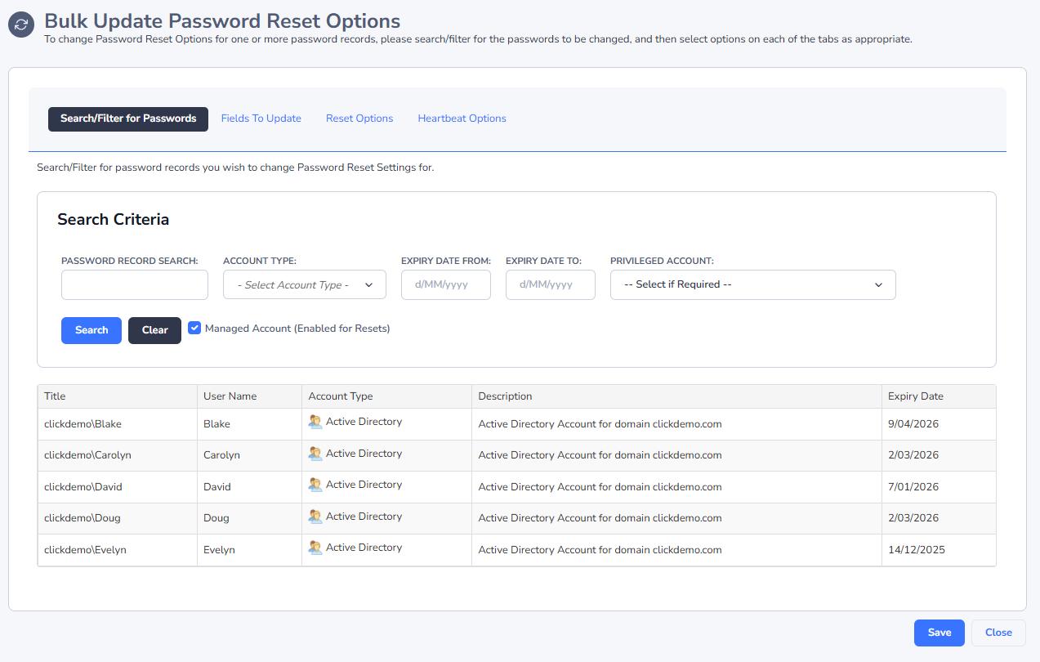Uncheck Managed Account (Enabled for Resets) checkbox
1040x662 pixels.
(x=194, y=328)
